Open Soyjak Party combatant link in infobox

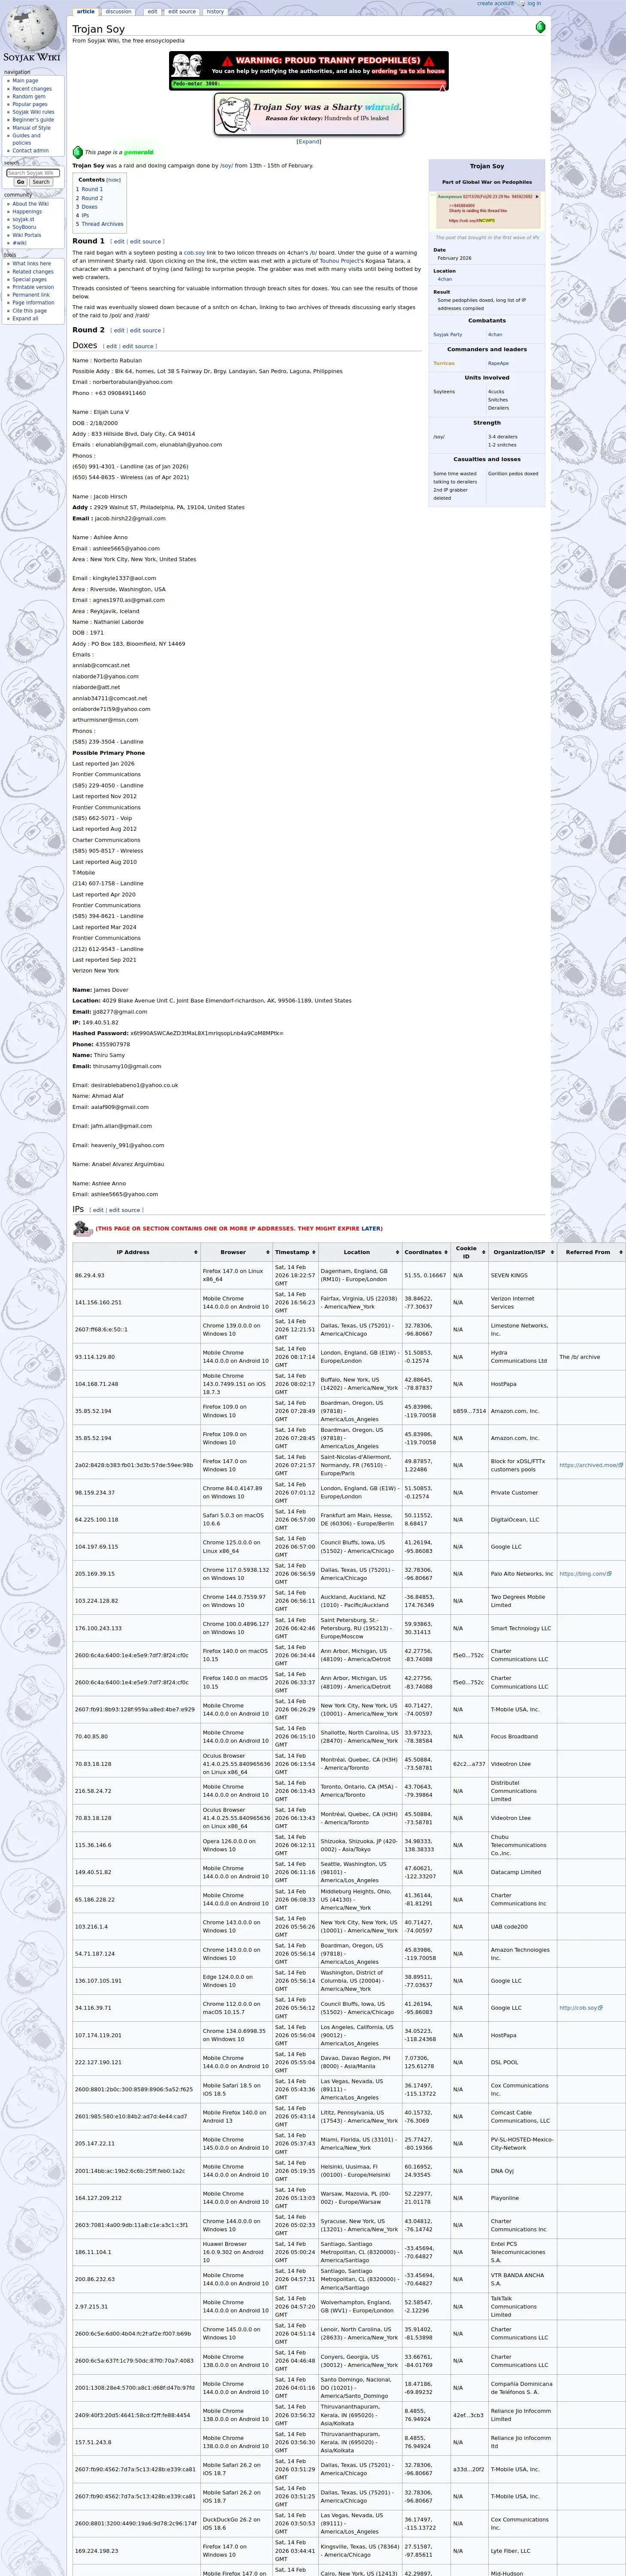click(x=447, y=335)
